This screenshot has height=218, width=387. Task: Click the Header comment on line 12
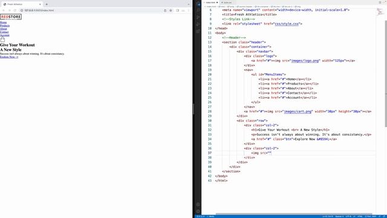coord(234,38)
